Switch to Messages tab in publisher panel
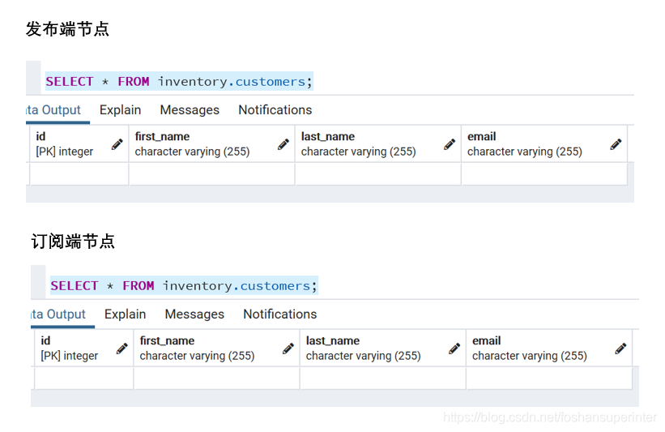Screen dimensions: 665x432 [190, 110]
